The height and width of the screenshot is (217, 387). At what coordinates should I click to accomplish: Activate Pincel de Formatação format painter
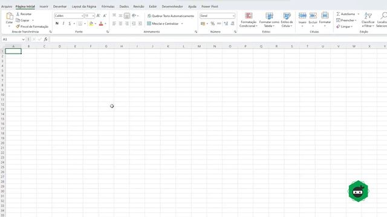pos(32,27)
